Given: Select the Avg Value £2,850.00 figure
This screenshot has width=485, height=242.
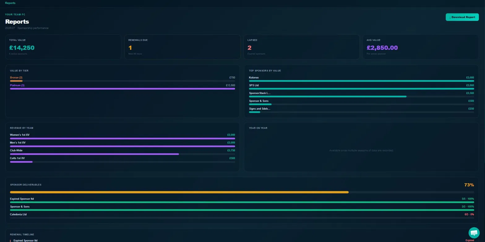Looking at the screenshot, I should pos(382,48).
